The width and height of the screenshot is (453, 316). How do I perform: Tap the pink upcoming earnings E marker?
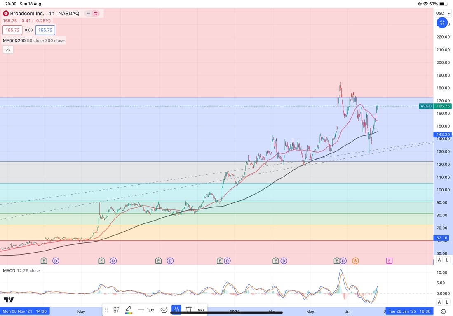click(x=389, y=260)
